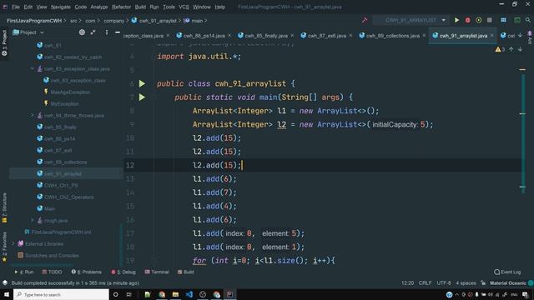Open the Navigate menu

point(61,7)
